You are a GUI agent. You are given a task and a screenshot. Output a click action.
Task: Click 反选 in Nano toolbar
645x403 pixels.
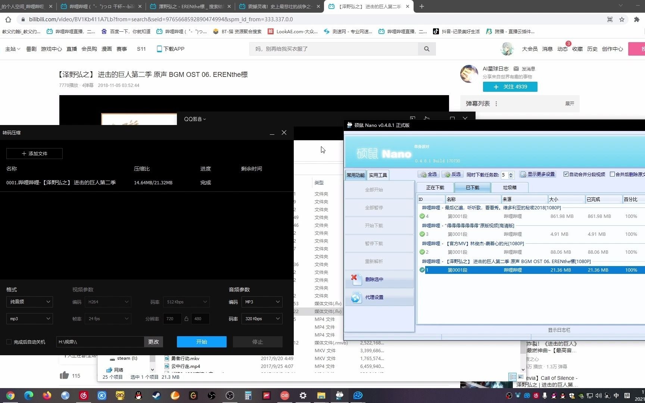[452, 174]
